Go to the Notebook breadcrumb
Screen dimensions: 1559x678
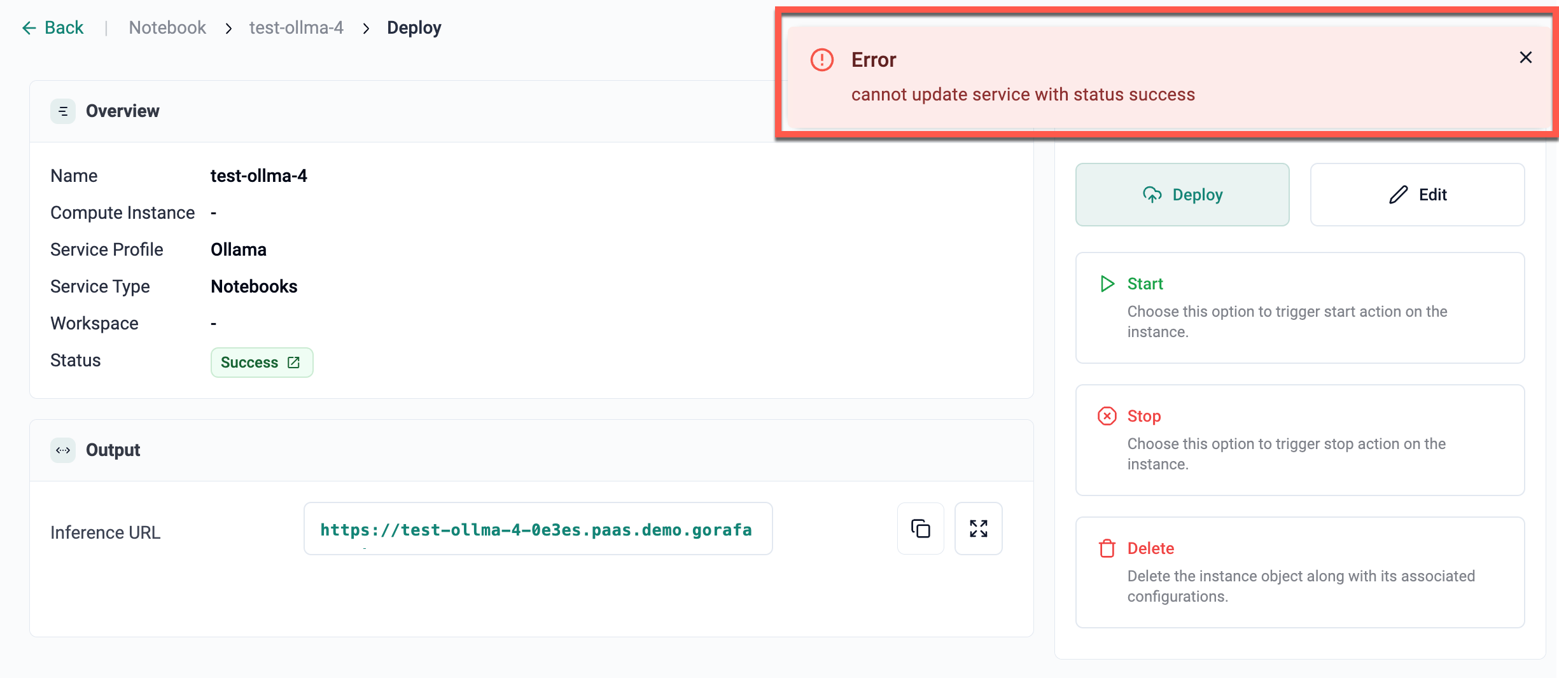pos(167,28)
